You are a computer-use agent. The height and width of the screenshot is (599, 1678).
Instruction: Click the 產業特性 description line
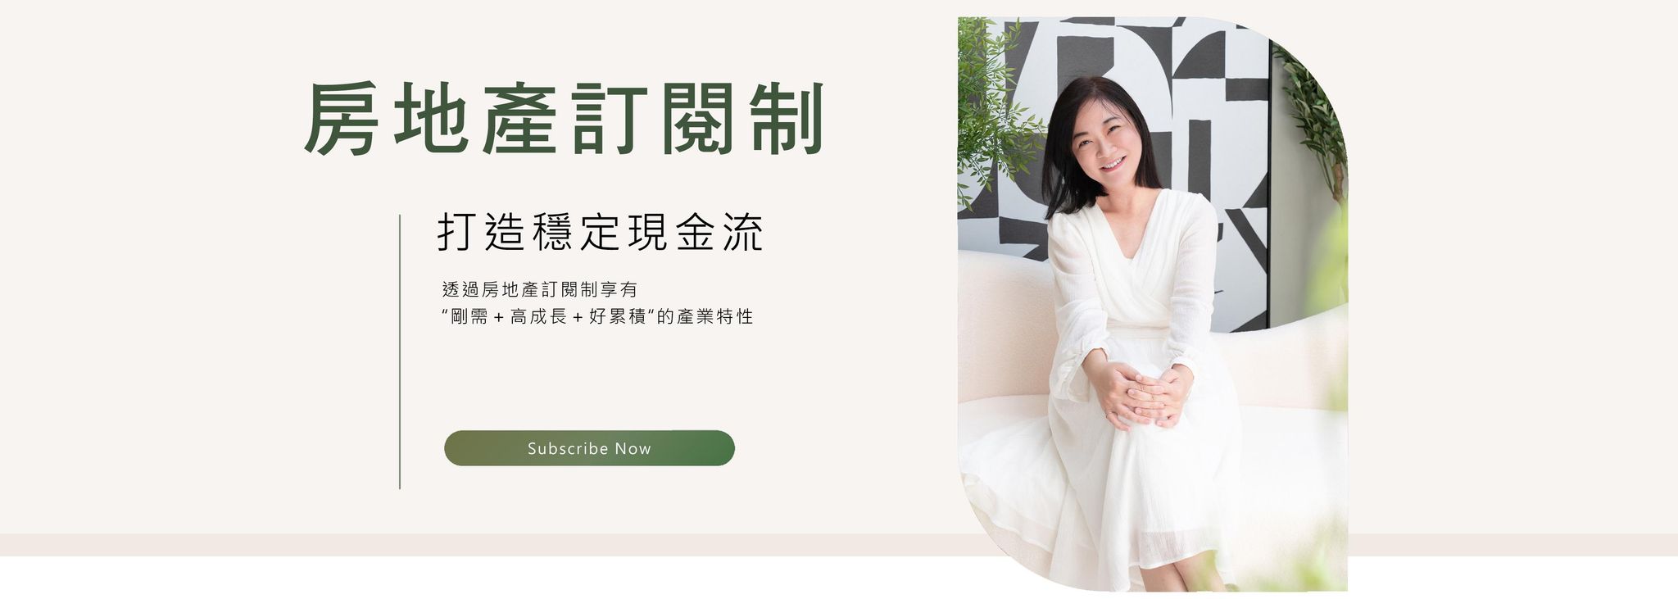[x=596, y=317]
